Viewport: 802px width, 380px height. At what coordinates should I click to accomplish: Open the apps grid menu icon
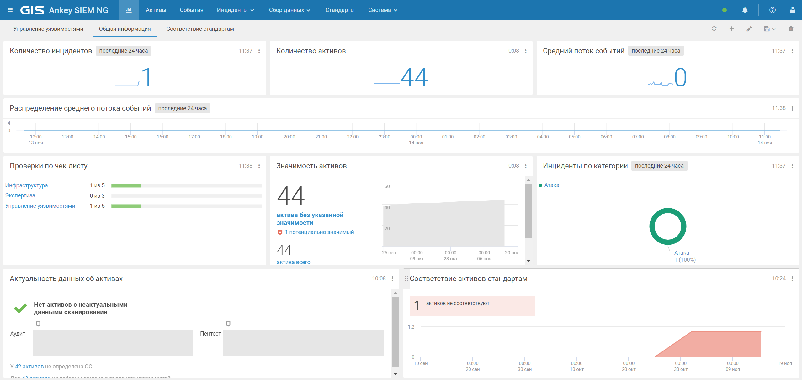coord(10,10)
